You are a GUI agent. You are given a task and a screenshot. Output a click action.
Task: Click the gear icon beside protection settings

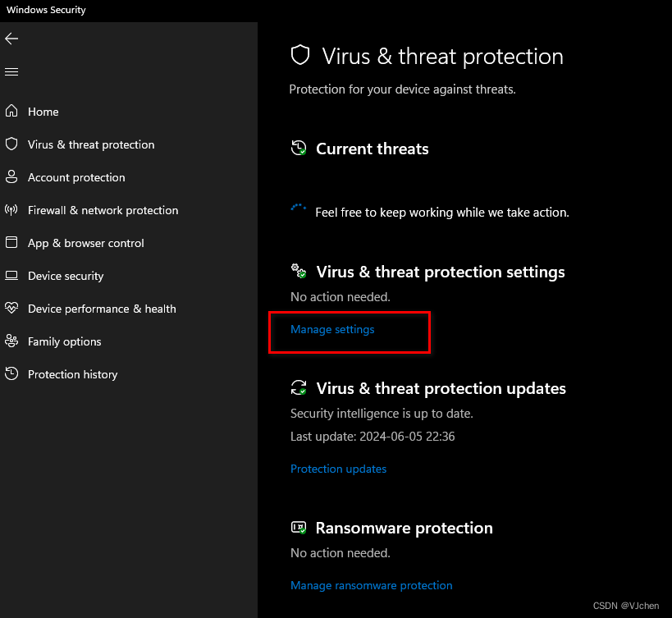[298, 271]
